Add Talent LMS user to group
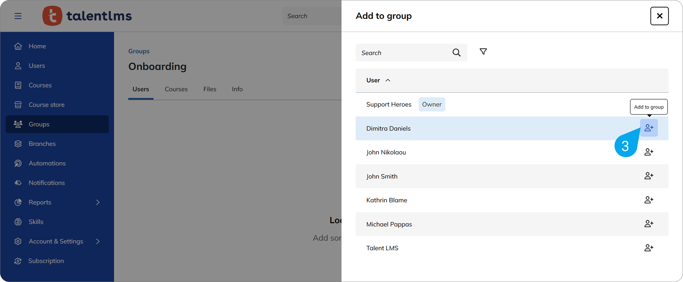This screenshot has height=282, width=683. coord(649,248)
